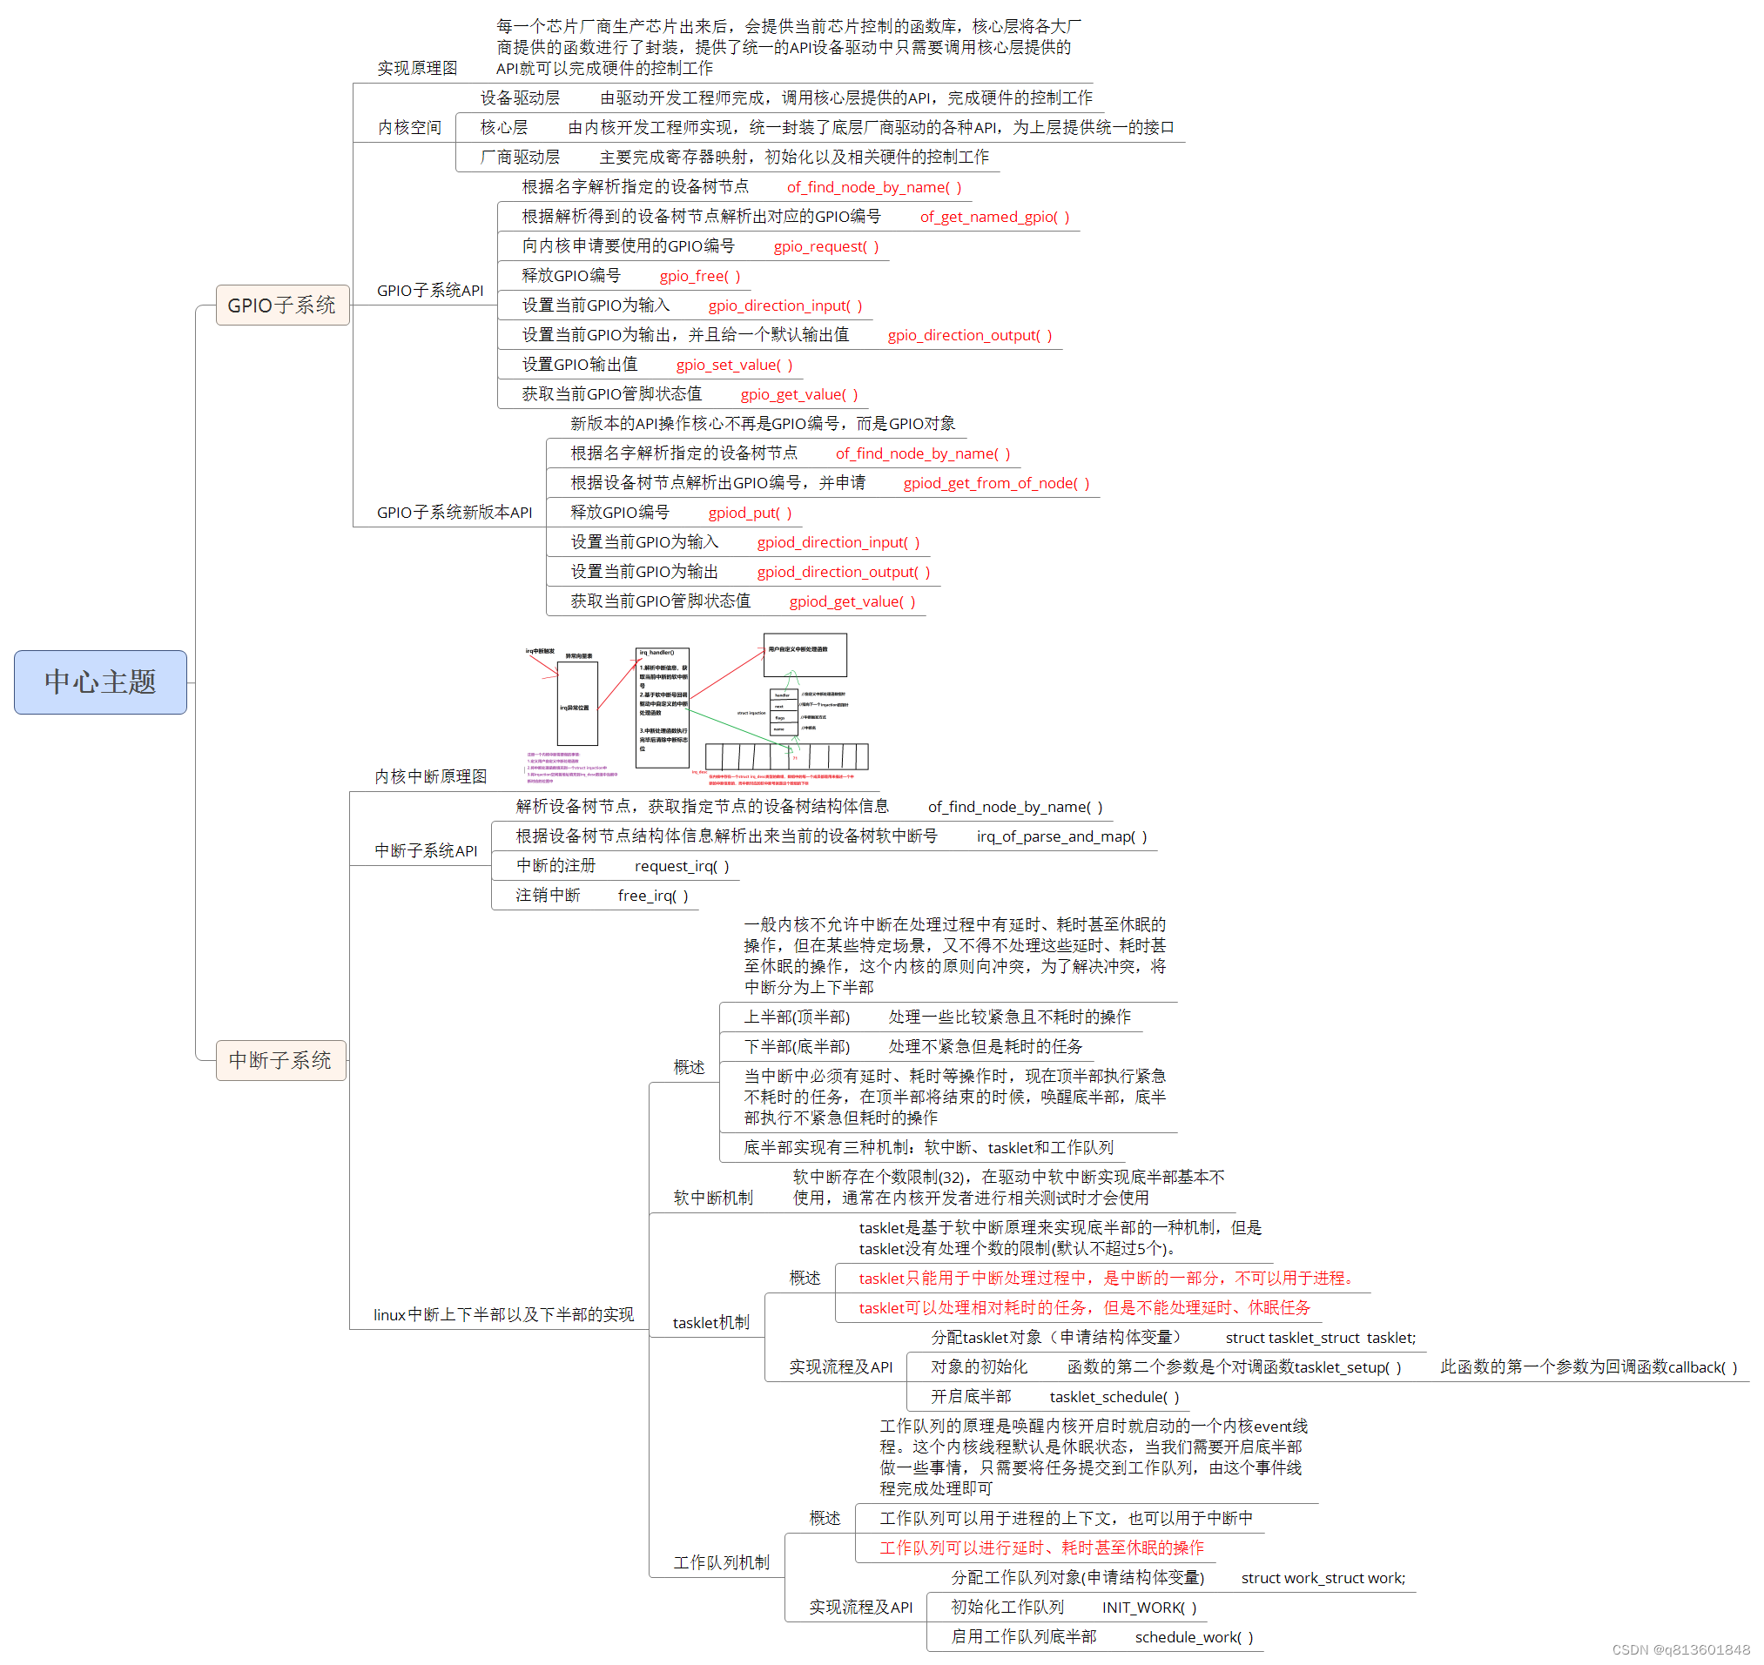Click 新版本的API操作核心不再是GPIO编号 note
Viewport: 1764px width, 1665px height.
pos(763,423)
